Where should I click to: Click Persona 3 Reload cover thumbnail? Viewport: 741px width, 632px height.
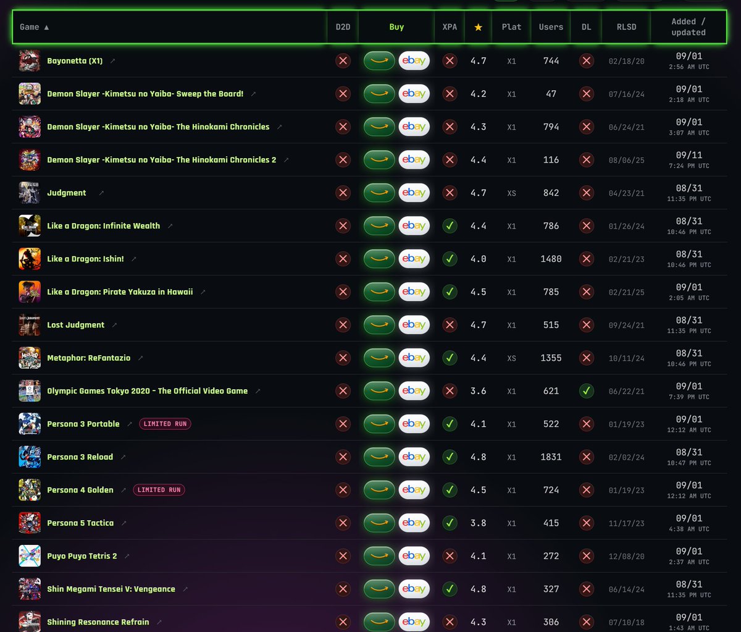pos(30,457)
